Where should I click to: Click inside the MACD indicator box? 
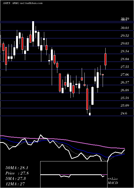click(74, 175)
